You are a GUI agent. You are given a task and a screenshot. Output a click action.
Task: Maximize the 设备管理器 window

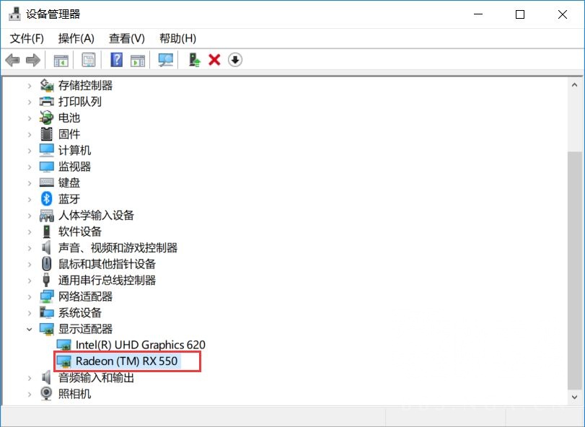[520, 14]
